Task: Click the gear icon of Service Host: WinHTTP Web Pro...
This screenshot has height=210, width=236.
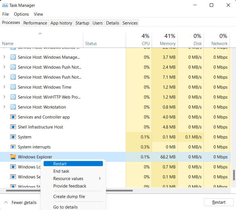Action: (x=13, y=97)
